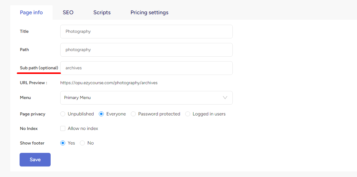Click the Sub path input field
The image size is (357, 177).
(x=146, y=68)
